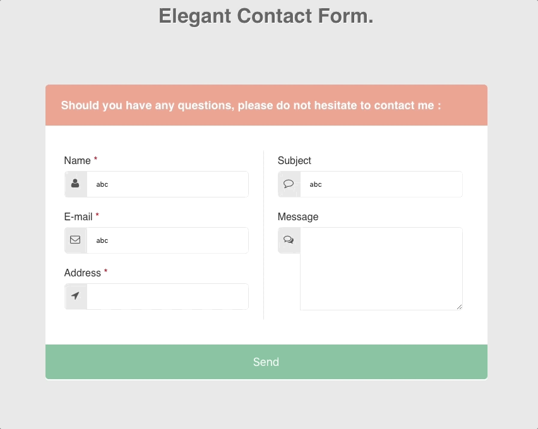This screenshot has height=429, width=538.
Task: Focus the E-mail text input
Action: [167, 240]
